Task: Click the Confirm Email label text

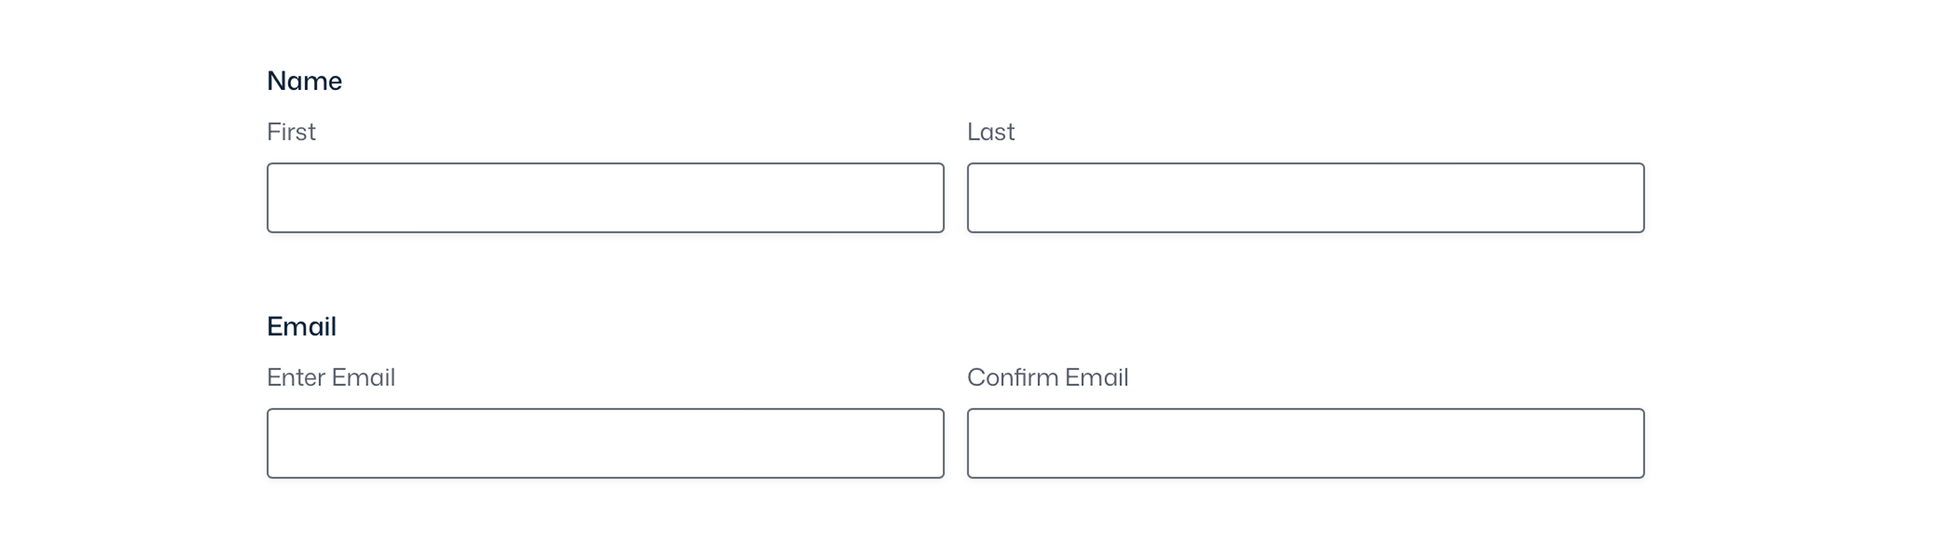Action: pos(1048,378)
